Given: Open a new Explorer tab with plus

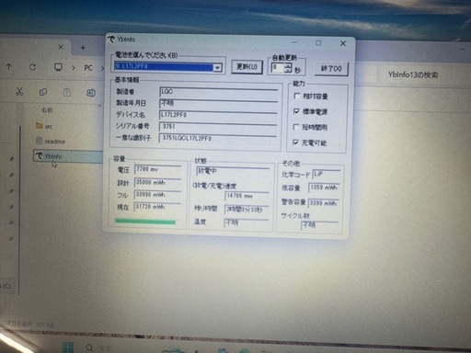Looking at the screenshot, I should click(x=83, y=48).
